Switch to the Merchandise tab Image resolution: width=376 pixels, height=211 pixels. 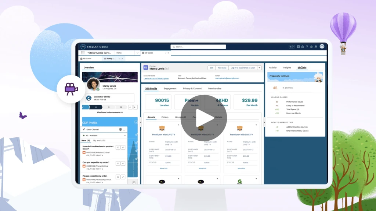[x=214, y=89]
